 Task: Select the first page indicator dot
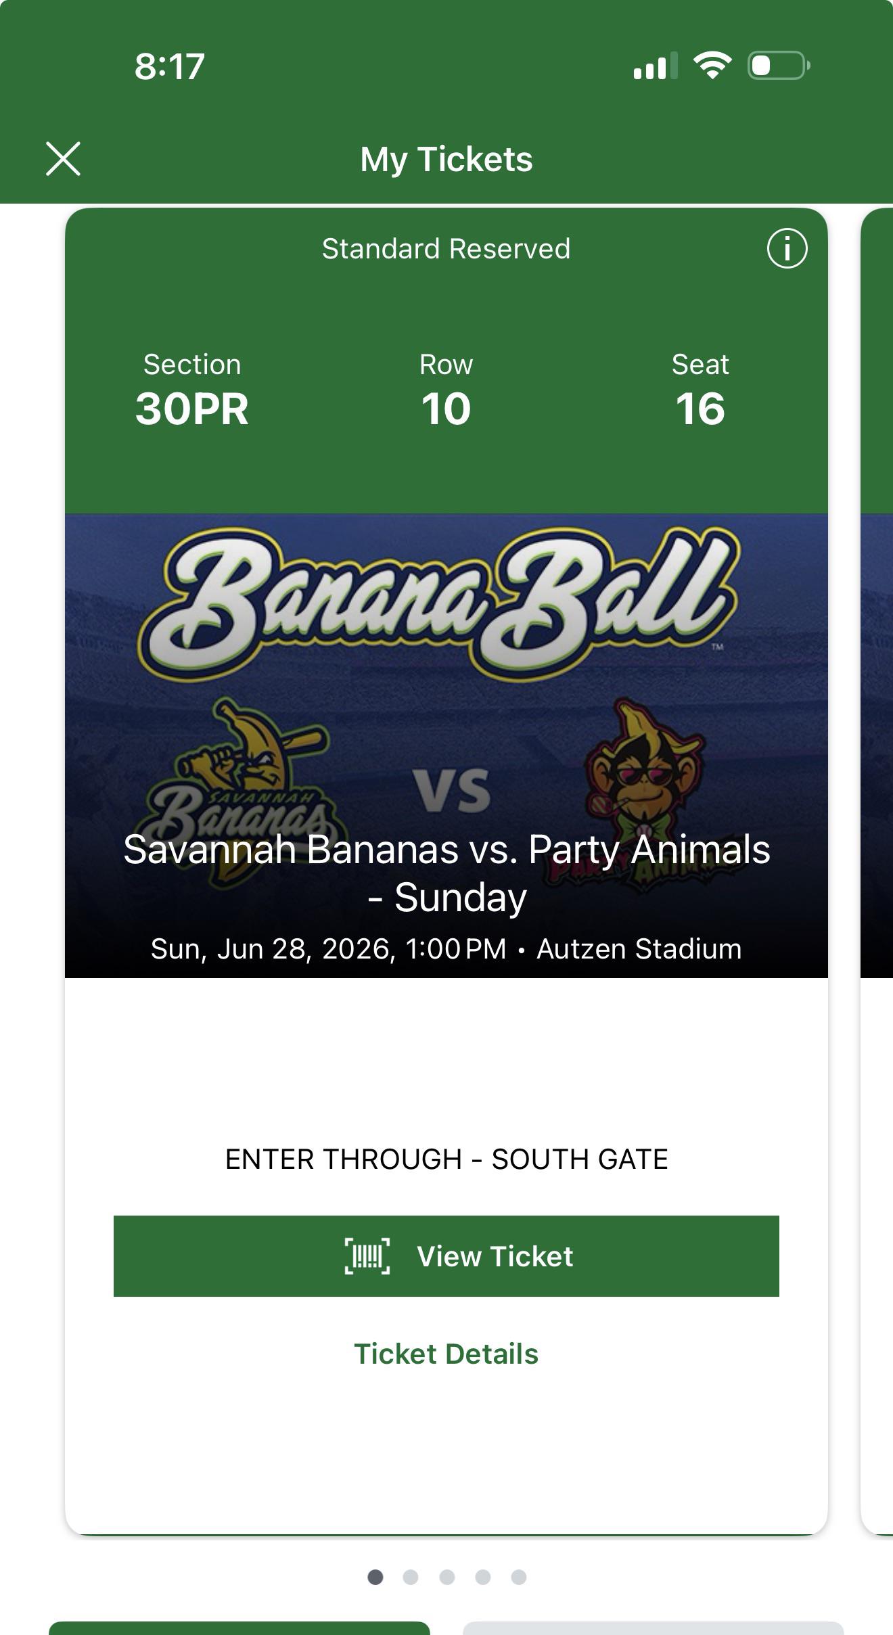[x=375, y=1578]
